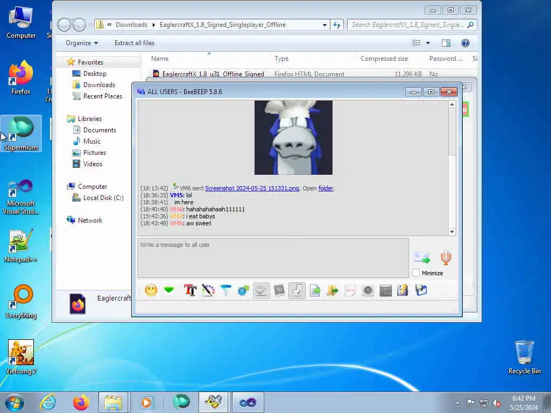Toggle the grayed tray icon after the gear

pos(261,290)
